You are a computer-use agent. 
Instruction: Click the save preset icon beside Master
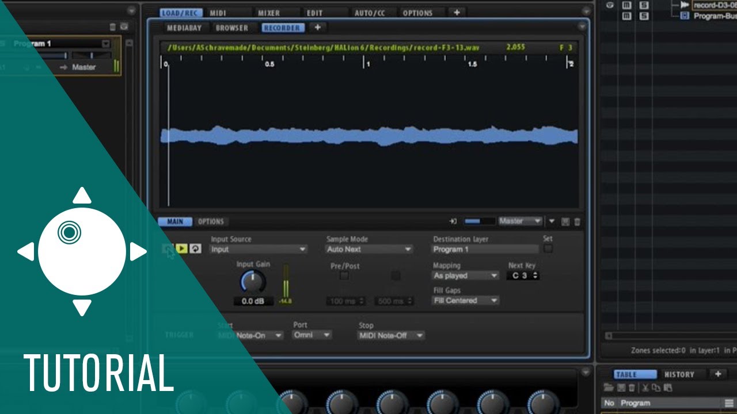[565, 221]
